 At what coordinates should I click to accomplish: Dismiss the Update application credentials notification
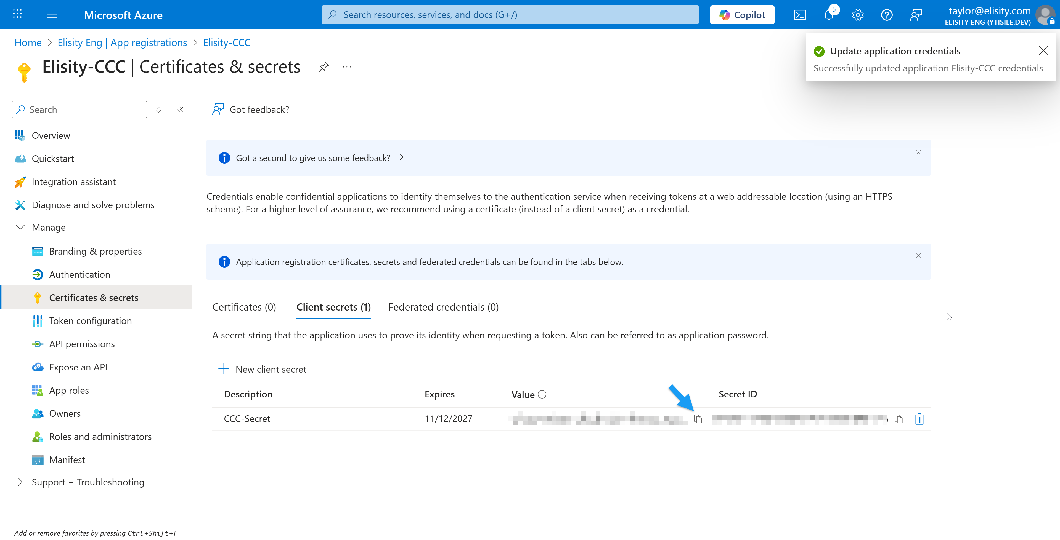coord(1043,50)
